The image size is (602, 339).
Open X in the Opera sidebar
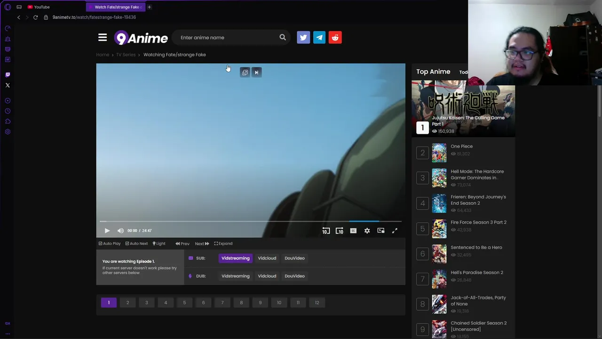[x=8, y=85]
